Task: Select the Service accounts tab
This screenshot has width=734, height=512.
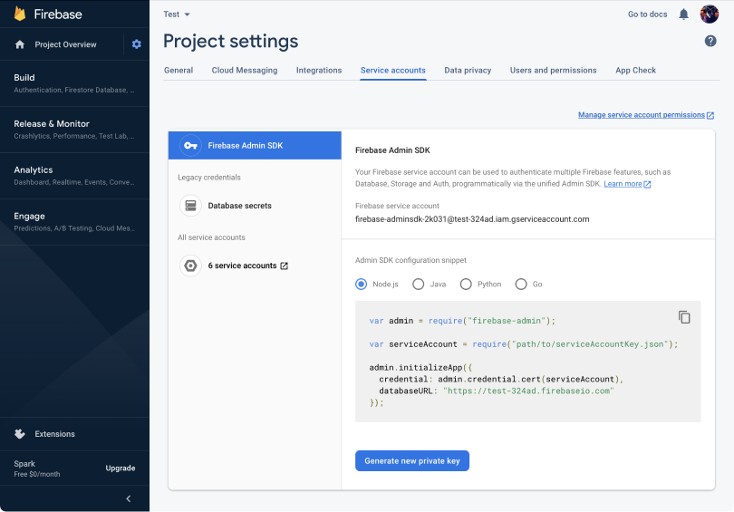Action: click(x=392, y=70)
